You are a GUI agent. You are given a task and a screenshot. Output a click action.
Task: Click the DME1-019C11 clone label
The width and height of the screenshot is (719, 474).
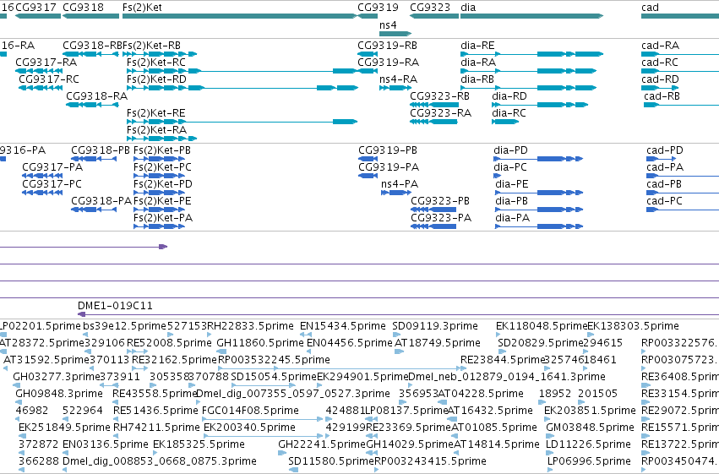(x=115, y=306)
